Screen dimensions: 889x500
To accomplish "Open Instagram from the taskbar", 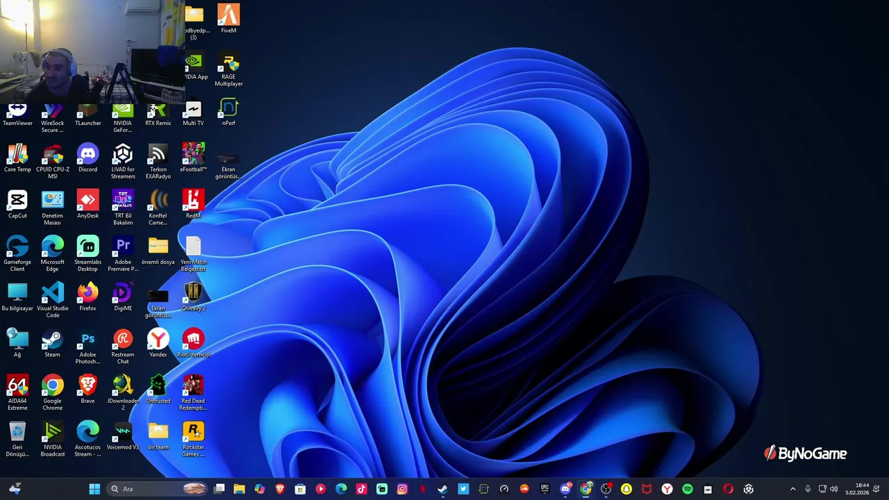I will pos(402,489).
